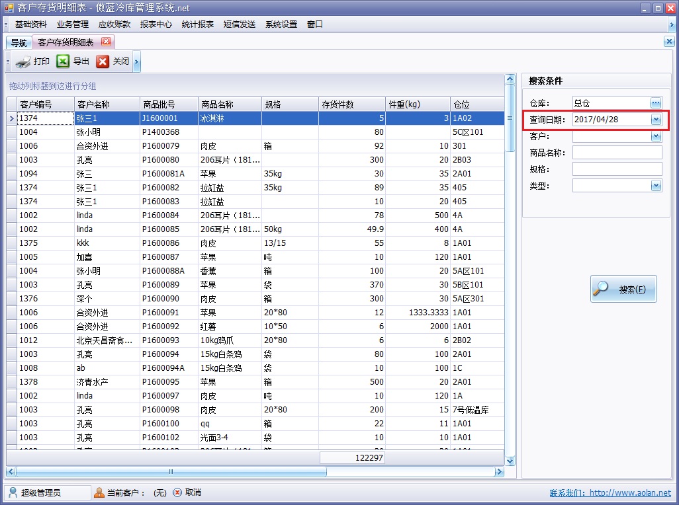Click the ellipsis icon beside 仓库 field
679x505 pixels.
coord(656,102)
